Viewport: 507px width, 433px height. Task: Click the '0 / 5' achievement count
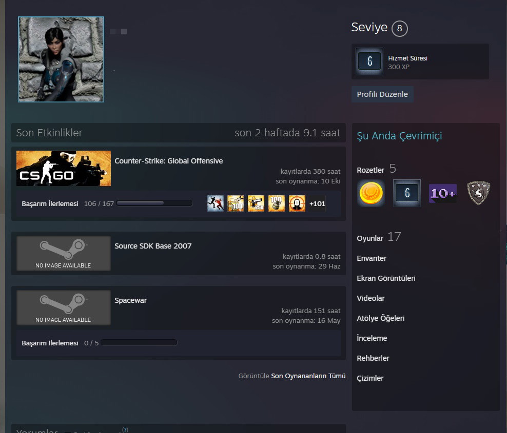coord(91,343)
